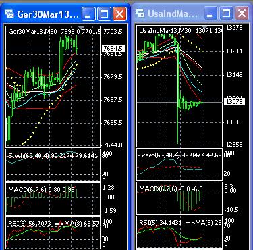Screen dimensions: 253x250
Task: Click the UsaIndMar13 window chart icon
Action: click(x=140, y=14)
